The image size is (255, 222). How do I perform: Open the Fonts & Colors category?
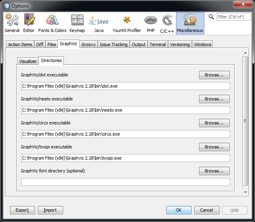[52, 23]
